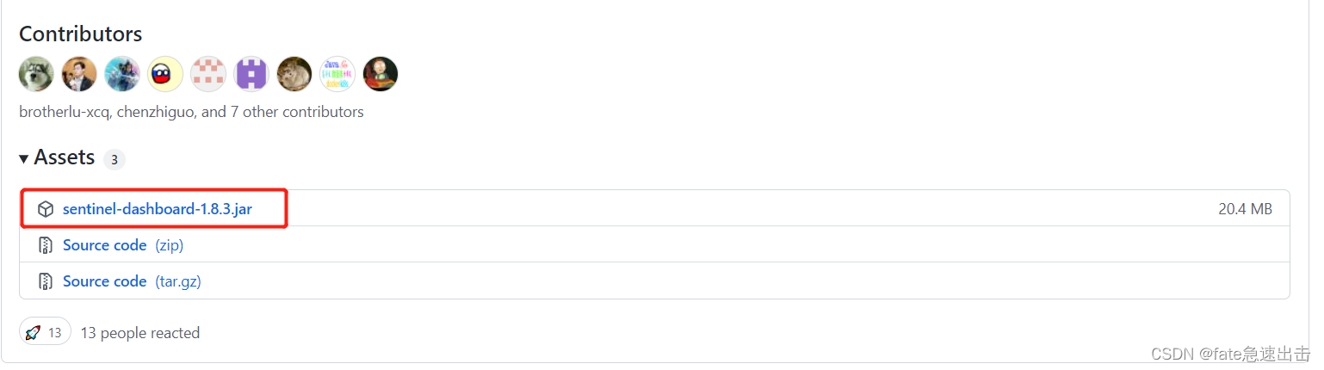Click the husky dog contributor avatar
Viewport: 1324px width, 370px height.
(x=36, y=74)
